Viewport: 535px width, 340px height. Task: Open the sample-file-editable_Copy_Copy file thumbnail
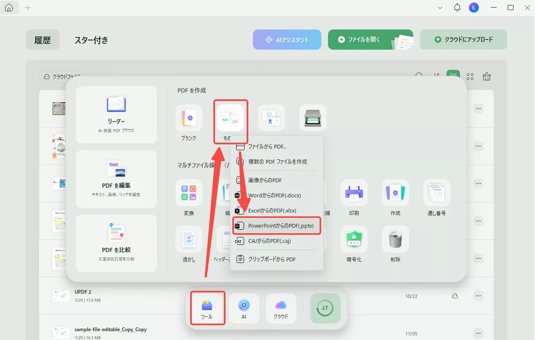tap(61, 332)
